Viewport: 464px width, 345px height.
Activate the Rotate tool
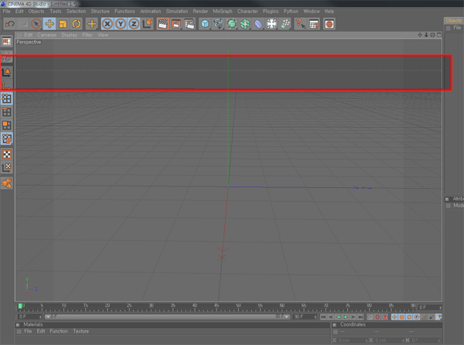click(77, 24)
